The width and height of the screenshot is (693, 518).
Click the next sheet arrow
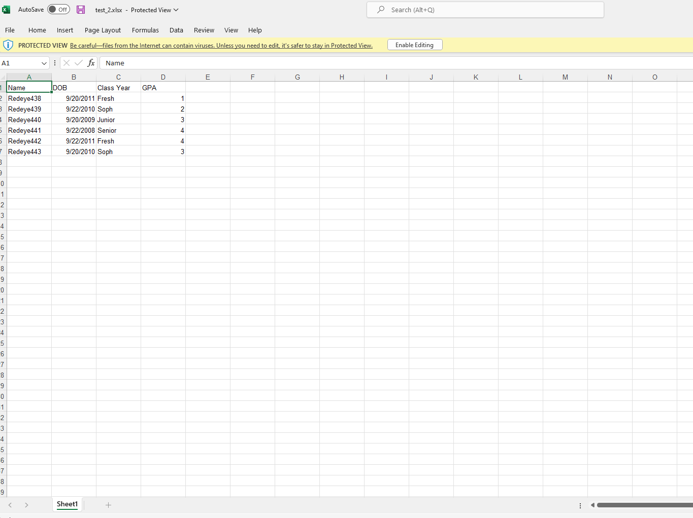(26, 505)
